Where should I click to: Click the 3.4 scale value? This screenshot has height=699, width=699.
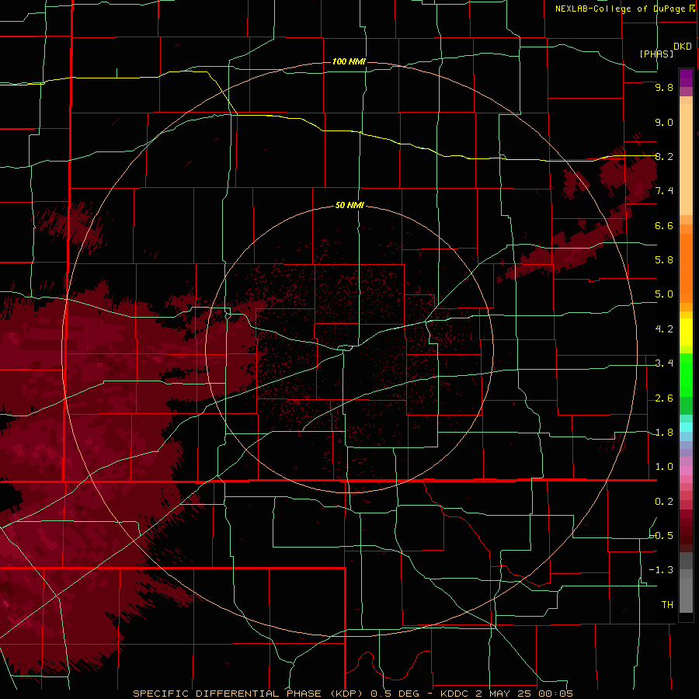click(x=664, y=363)
